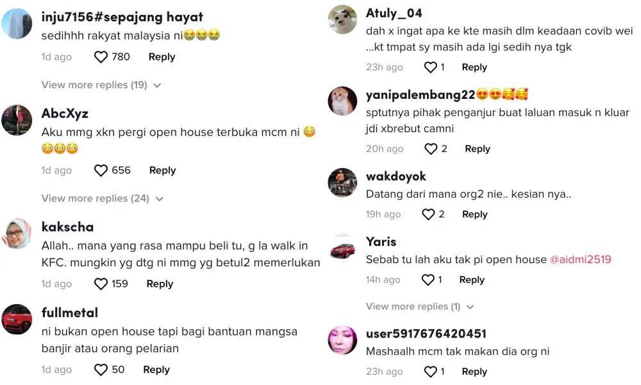Open the @aidmi2519 mention link
The image size is (641, 385).
tap(581, 259)
